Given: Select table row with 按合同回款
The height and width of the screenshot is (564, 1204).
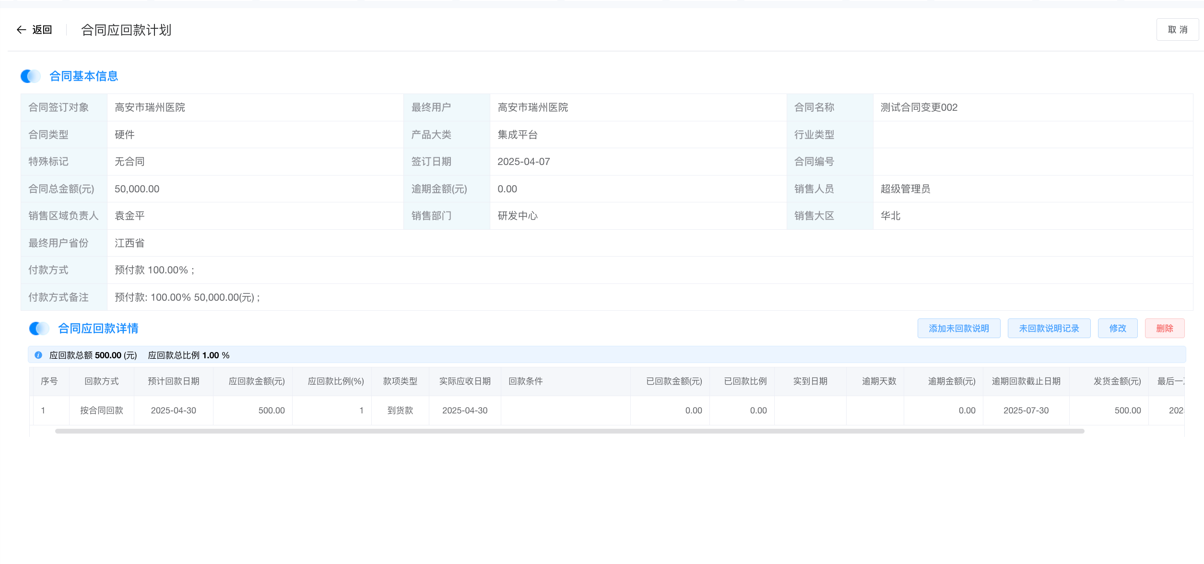Looking at the screenshot, I should pyautogui.click(x=102, y=411).
